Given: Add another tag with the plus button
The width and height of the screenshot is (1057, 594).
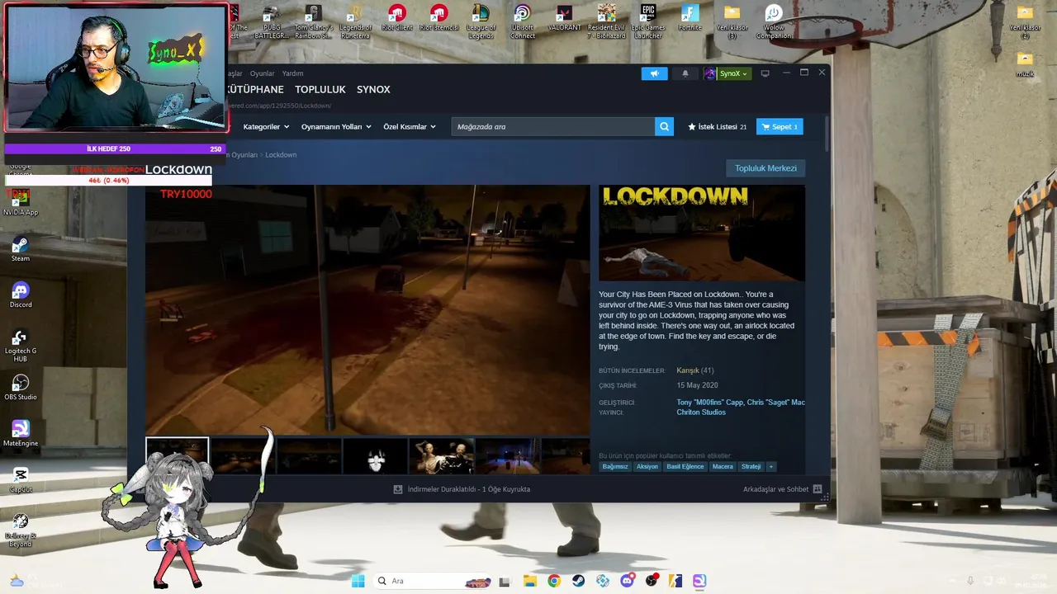Looking at the screenshot, I should point(771,467).
